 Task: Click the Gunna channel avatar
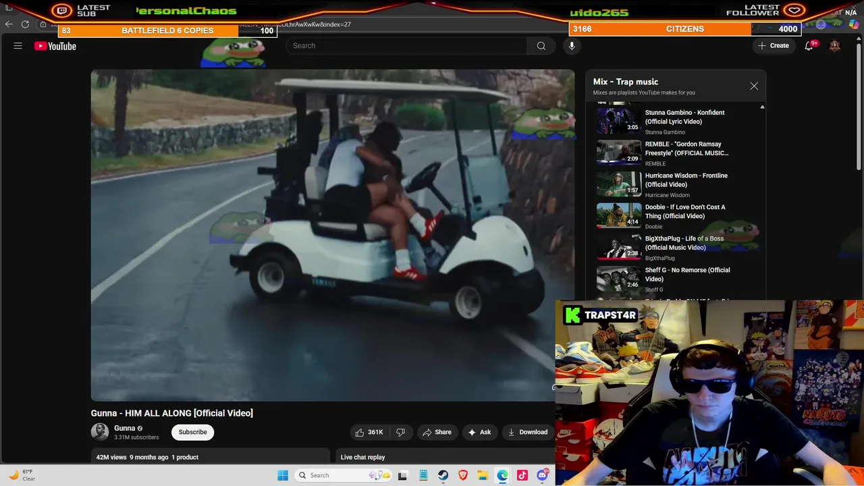[x=100, y=432]
